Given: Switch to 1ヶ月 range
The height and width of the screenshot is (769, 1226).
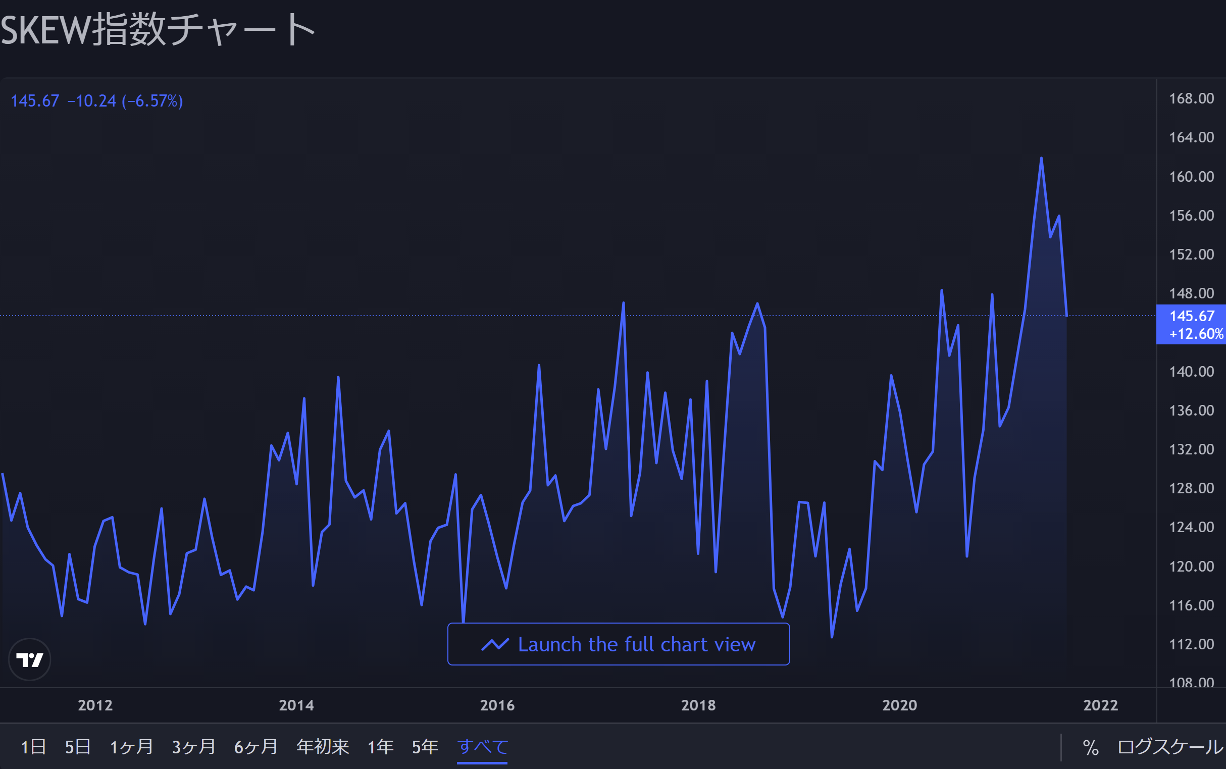Looking at the screenshot, I should pyautogui.click(x=131, y=747).
